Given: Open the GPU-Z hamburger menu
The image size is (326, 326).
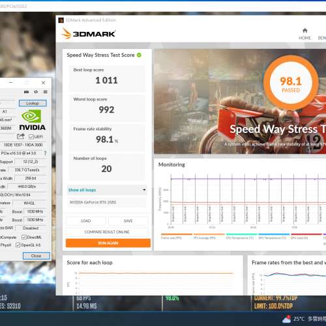Looking at the screenshot, I should coord(45,92).
